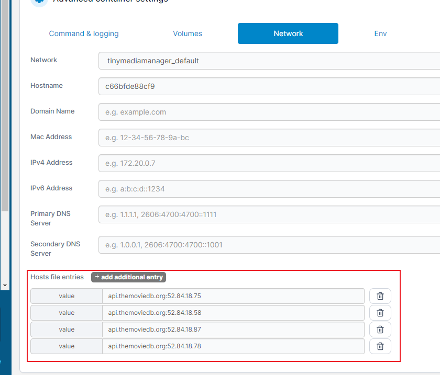This screenshot has height=375, width=440.
Task: Click the sidebar scroll down arrow
Action: [x=5, y=286]
